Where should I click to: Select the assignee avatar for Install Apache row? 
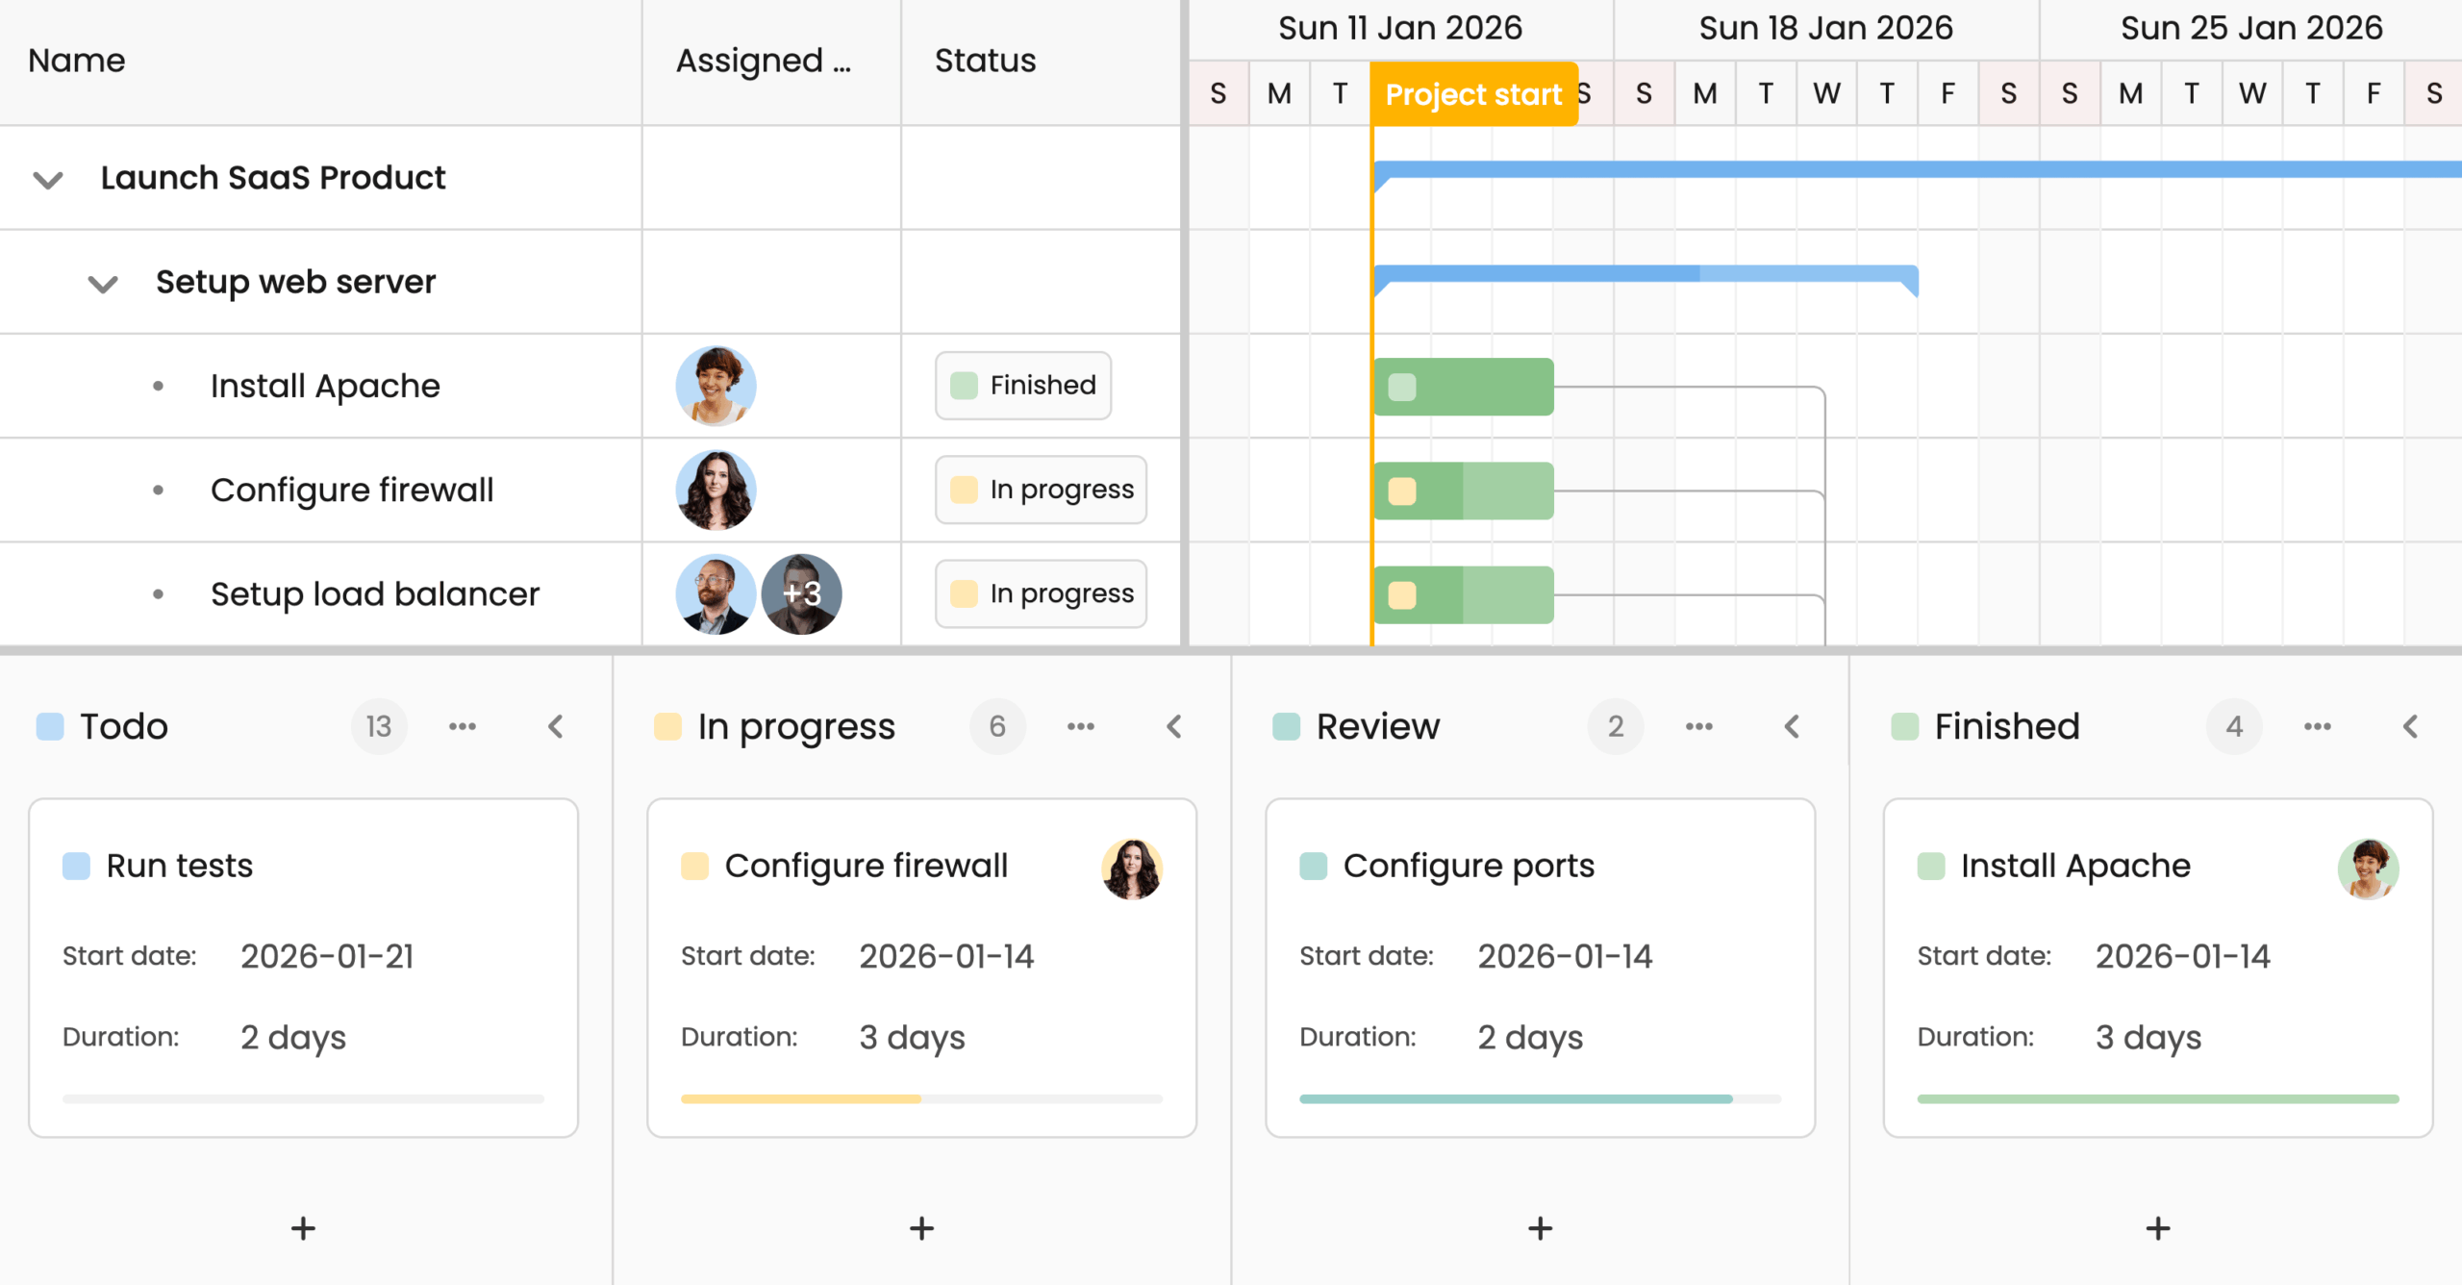click(x=716, y=385)
